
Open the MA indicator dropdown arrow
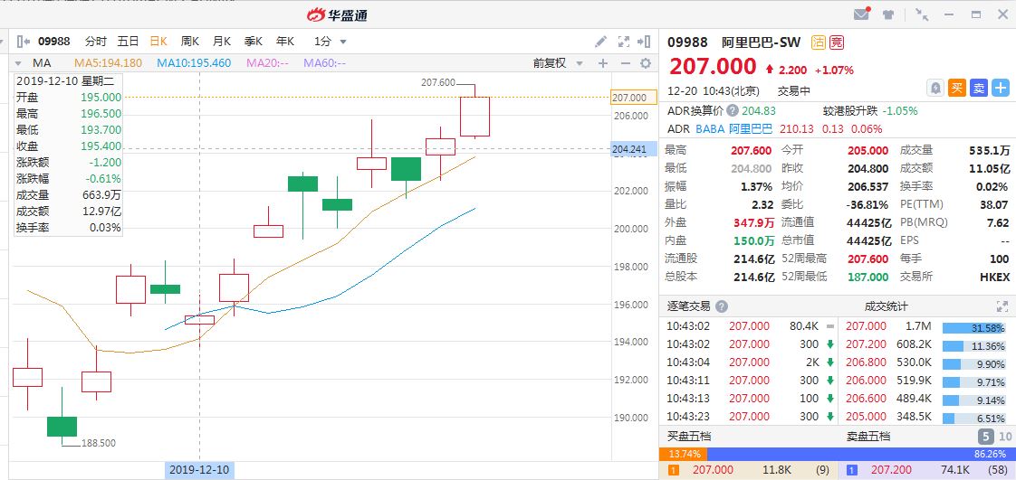click(18, 63)
